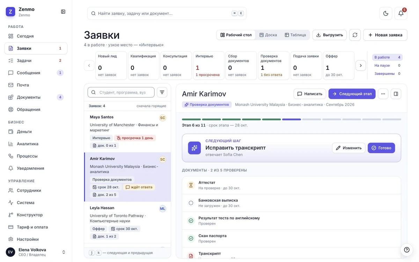Mark next step Готово
The width and height of the screenshot is (419, 262).
[381, 148]
